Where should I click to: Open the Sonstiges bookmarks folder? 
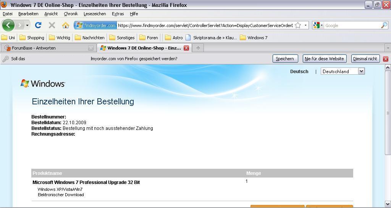(x=122, y=38)
